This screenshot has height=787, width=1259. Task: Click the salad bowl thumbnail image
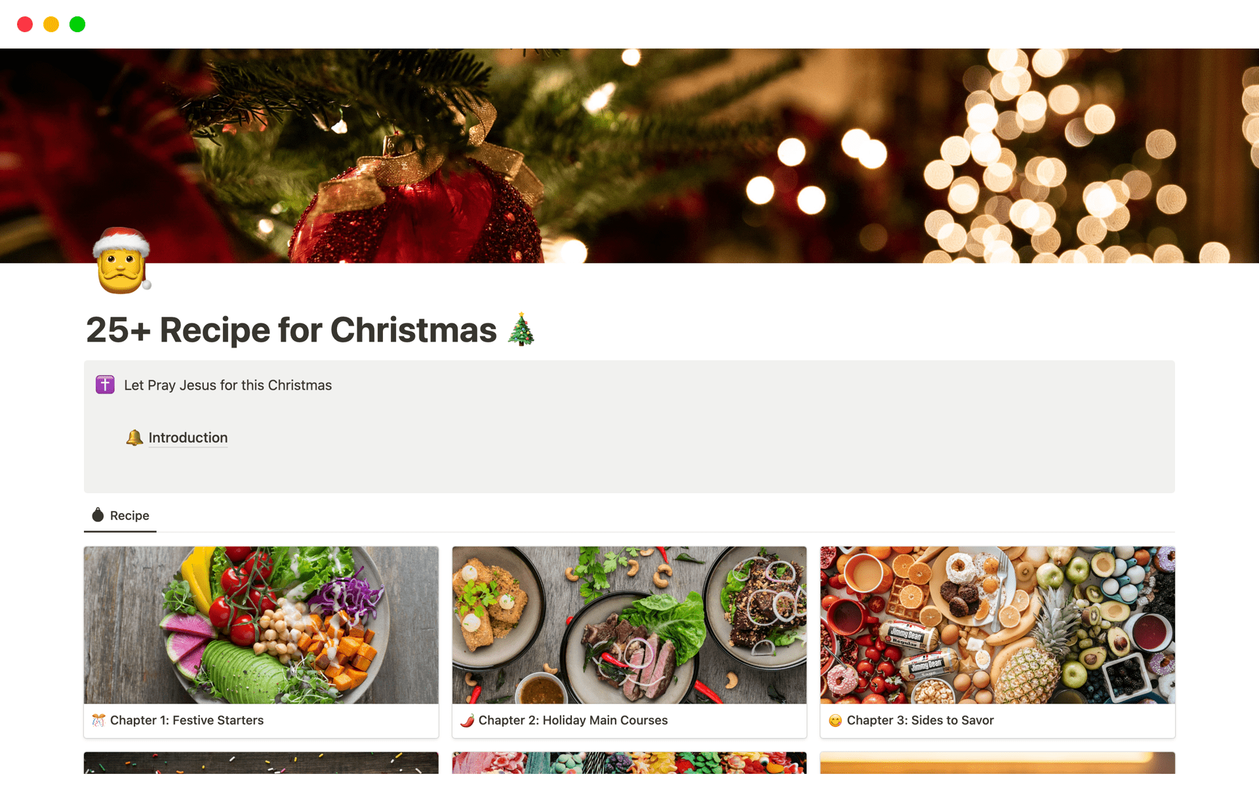(x=261, y=625)
